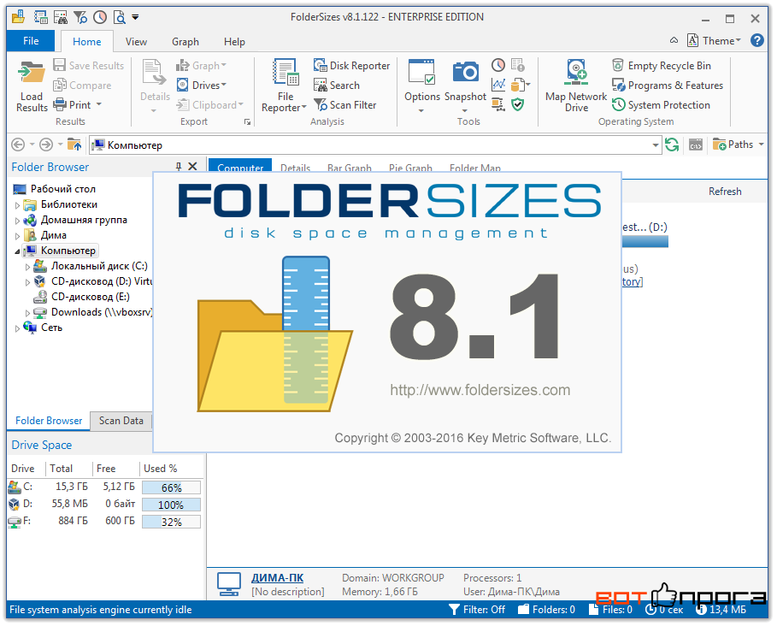Image resolution: width=777 pixels, height=626 pixels.
Task: Pin the Folder Browser panel
Action: pyautogui.click(x=179, y=167)
